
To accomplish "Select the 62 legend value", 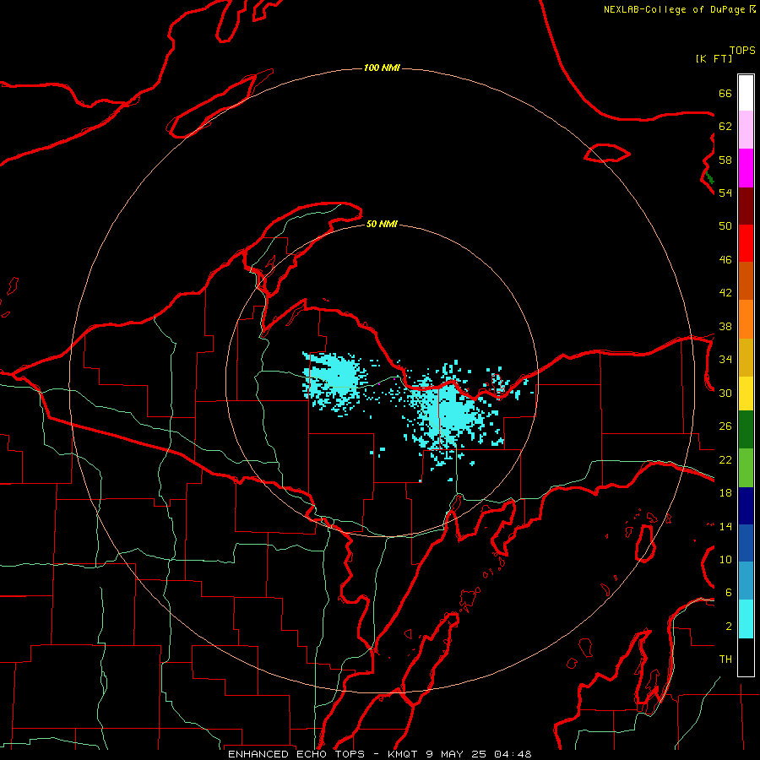I will [725, 127].
